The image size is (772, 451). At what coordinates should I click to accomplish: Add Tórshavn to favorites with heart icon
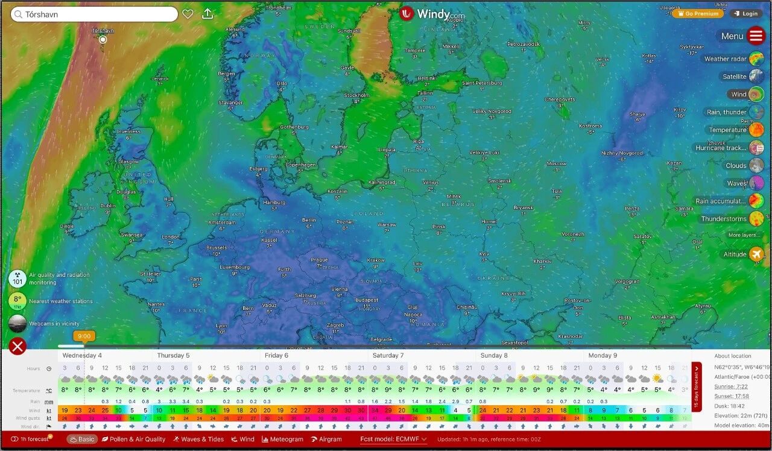pyautogui.click(x=188, y=14)
